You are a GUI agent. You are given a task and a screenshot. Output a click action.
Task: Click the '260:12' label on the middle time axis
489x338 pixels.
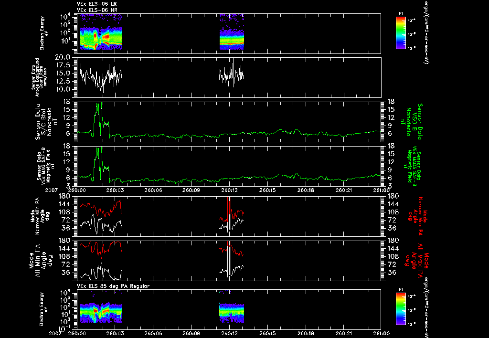click(x=230, y=190)
